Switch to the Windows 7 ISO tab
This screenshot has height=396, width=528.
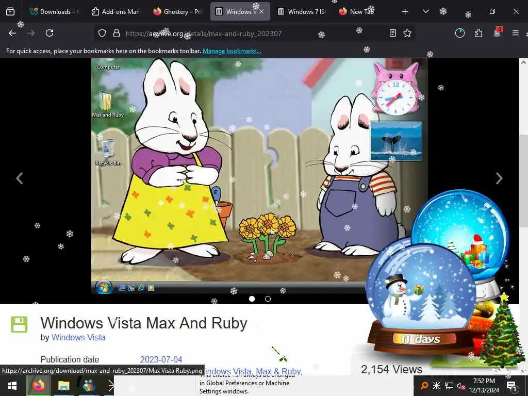[302, 11]
